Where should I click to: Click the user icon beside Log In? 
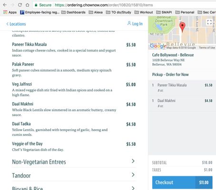[129, 23]
